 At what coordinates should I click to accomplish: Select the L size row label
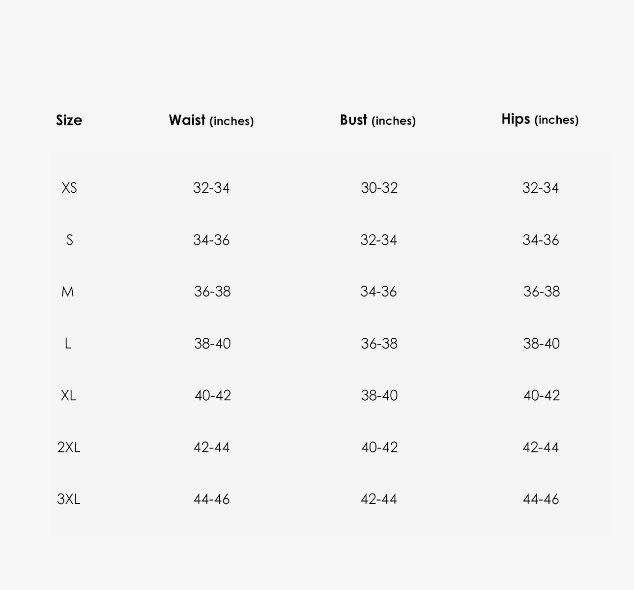[x=68, y=344]
